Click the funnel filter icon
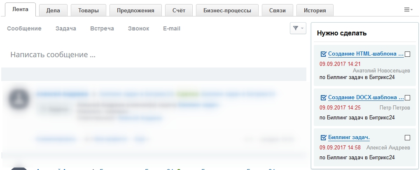The width and height of the screenshot is (420, 170). (x=295, y=28)
